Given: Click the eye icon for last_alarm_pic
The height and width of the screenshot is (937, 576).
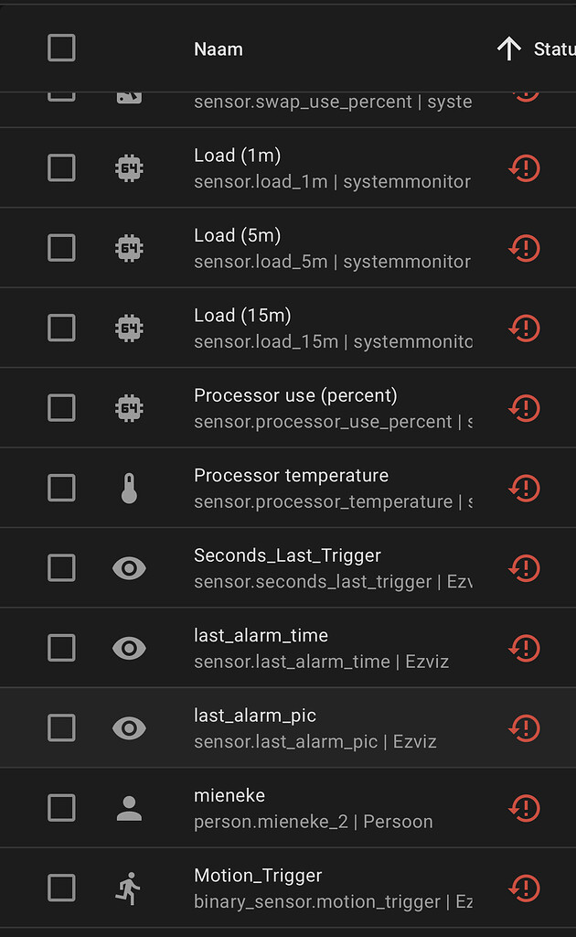Looking at the screenshot, I should (x=129, y=727).
